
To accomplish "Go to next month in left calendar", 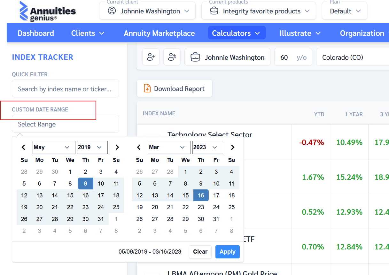I will [117, 147].
